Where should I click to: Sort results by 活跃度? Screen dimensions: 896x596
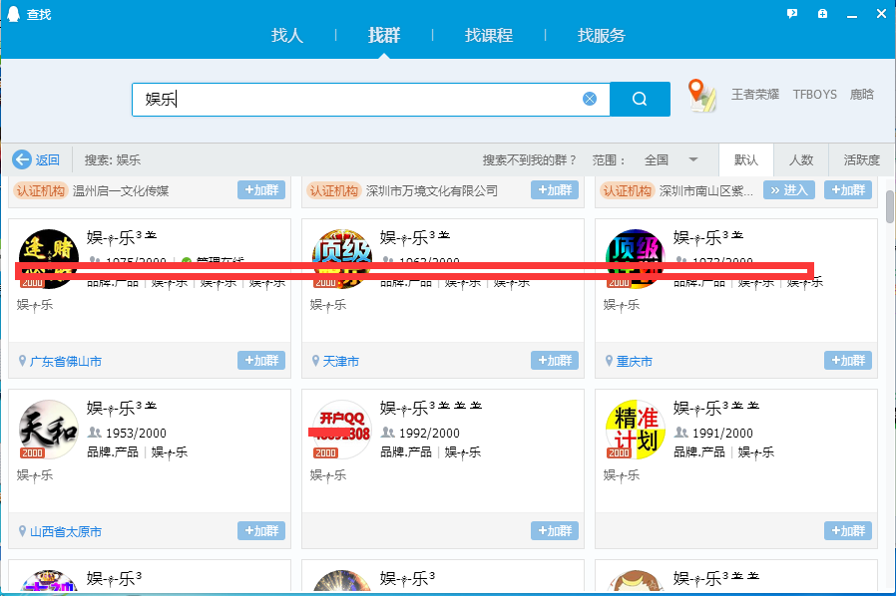(862, 159)
